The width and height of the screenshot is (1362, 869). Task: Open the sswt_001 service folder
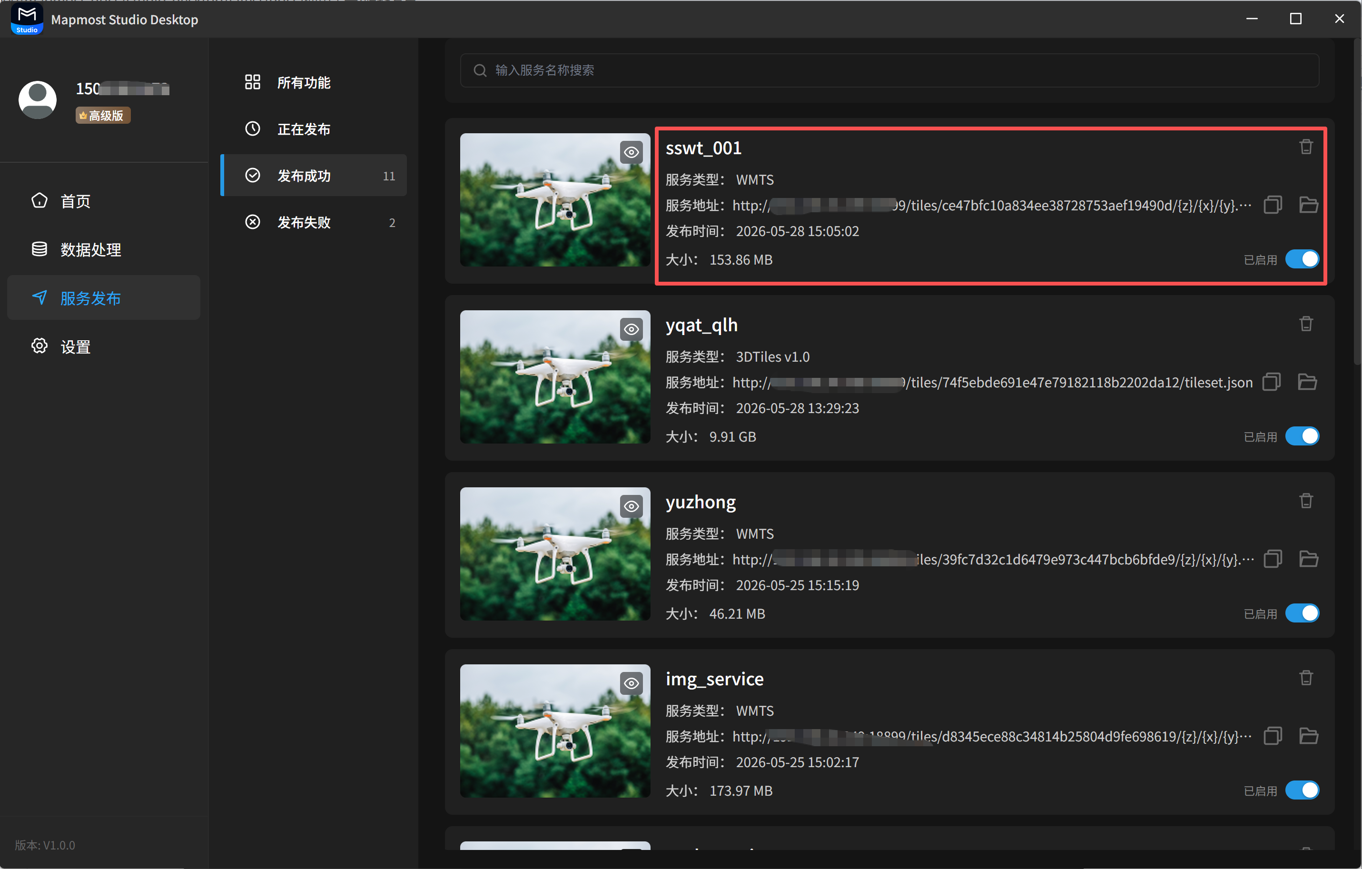1308,205
